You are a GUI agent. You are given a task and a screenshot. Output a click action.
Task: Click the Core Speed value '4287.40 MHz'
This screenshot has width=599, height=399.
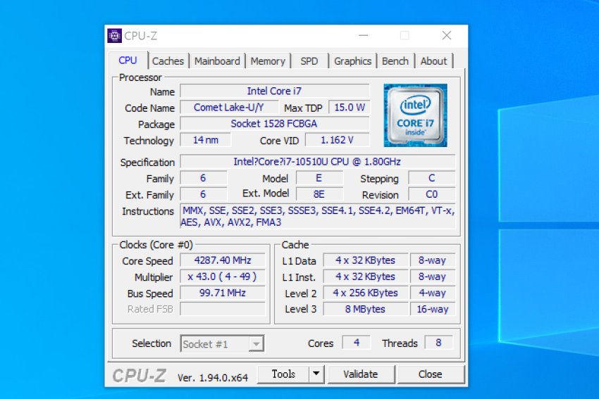(x=223, y=260)
